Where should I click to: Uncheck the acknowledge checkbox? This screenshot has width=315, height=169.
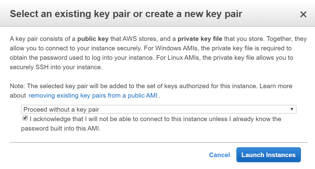point(25,118)
